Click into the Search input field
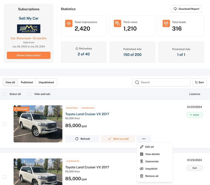Image resolution: width=210 pixels, height=185 pixels. 161,82
